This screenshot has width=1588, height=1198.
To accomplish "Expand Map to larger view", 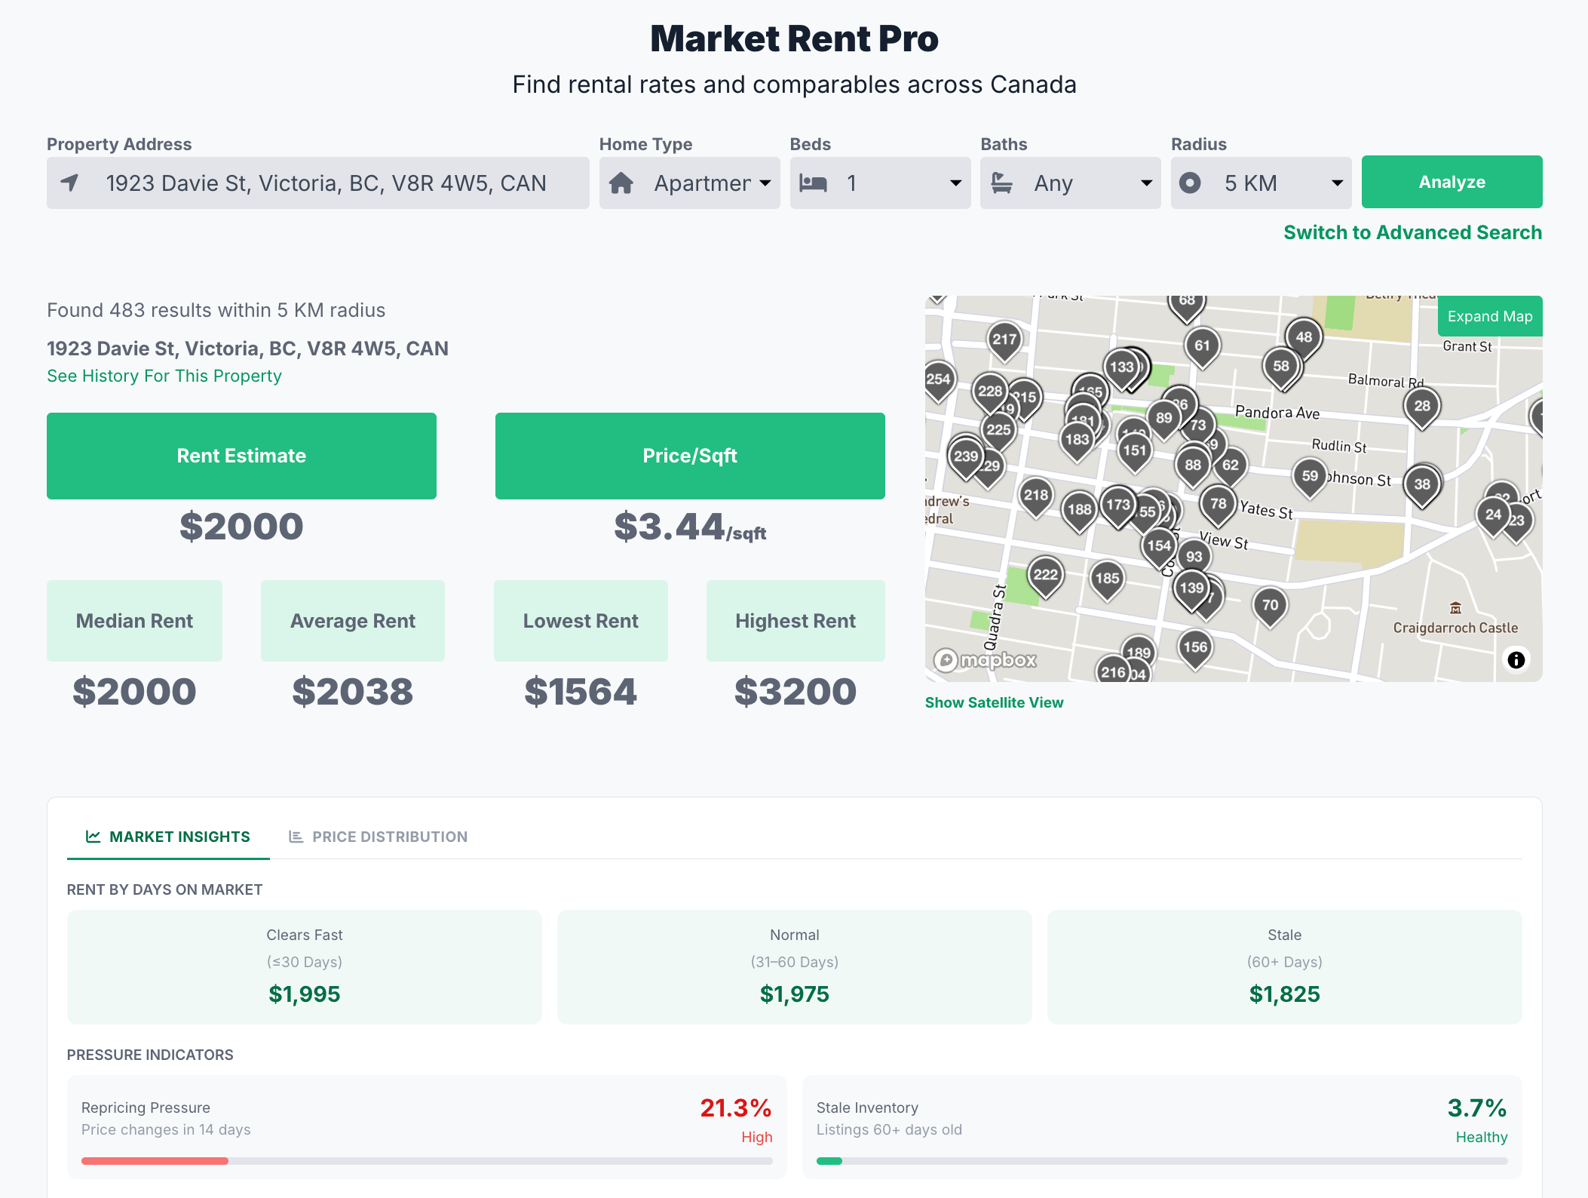I will 1489,316.
